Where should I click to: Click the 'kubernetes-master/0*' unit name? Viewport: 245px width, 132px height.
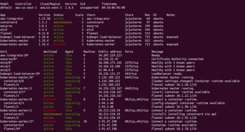click(x=17, y=78)
